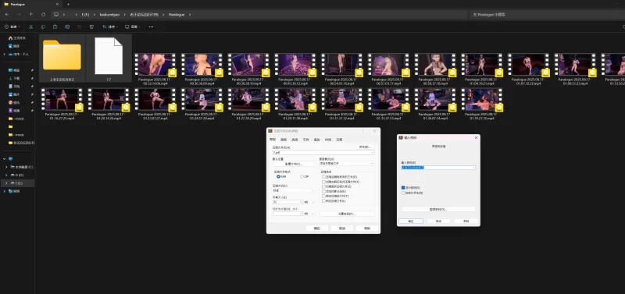Switch to the fifth tab in archive dialog
This screenshot has height=294, width=625.
pos(317,140)
